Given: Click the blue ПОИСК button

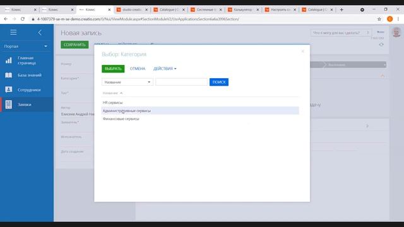Looking at the screenshot, I should 219,82.
